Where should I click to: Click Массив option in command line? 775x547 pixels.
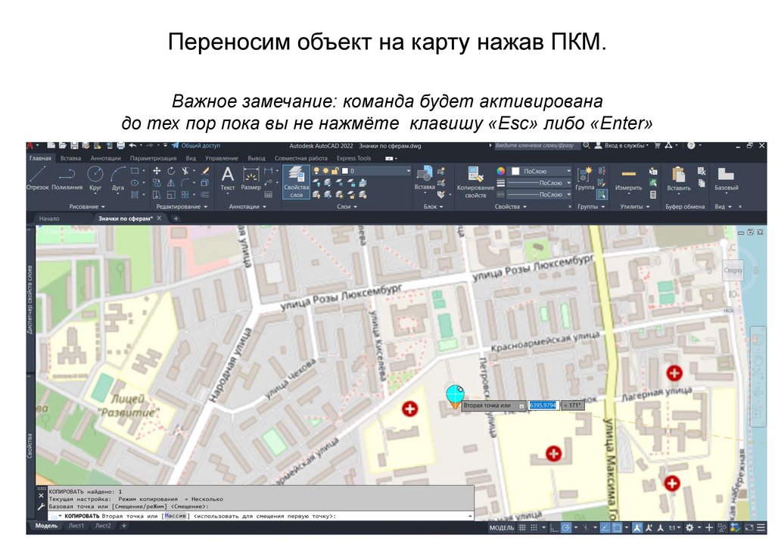tap(176, 515)
